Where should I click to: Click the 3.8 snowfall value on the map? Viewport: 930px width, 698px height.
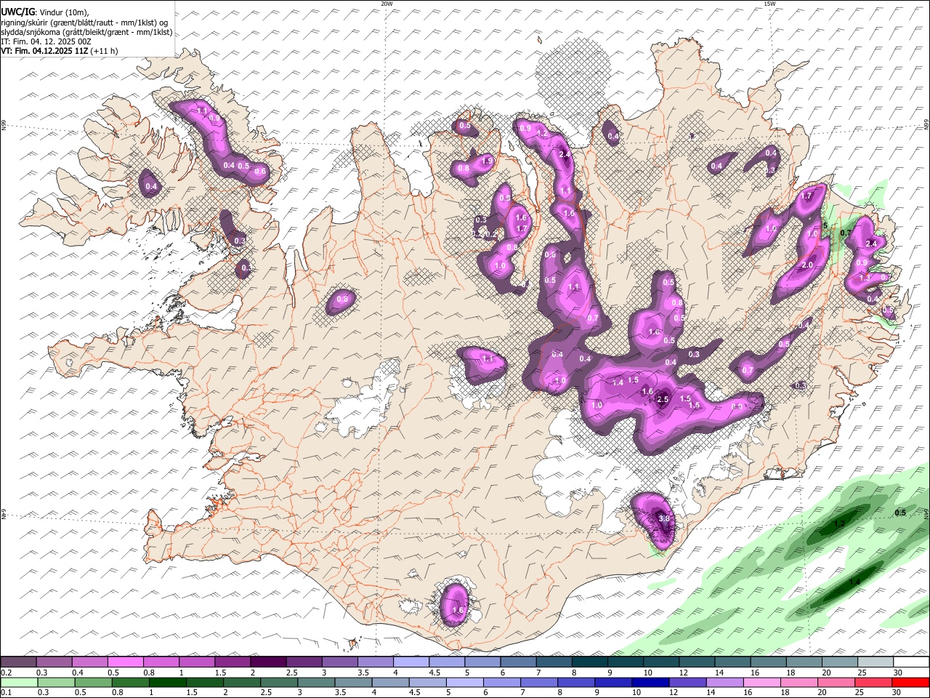click(x=663, y=518)
